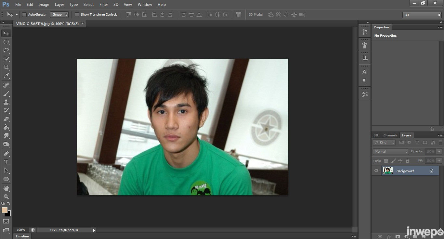Open the Normal blend mode dropdown
The height and width of the screenshot is (239, 444).
pos(390,152)
